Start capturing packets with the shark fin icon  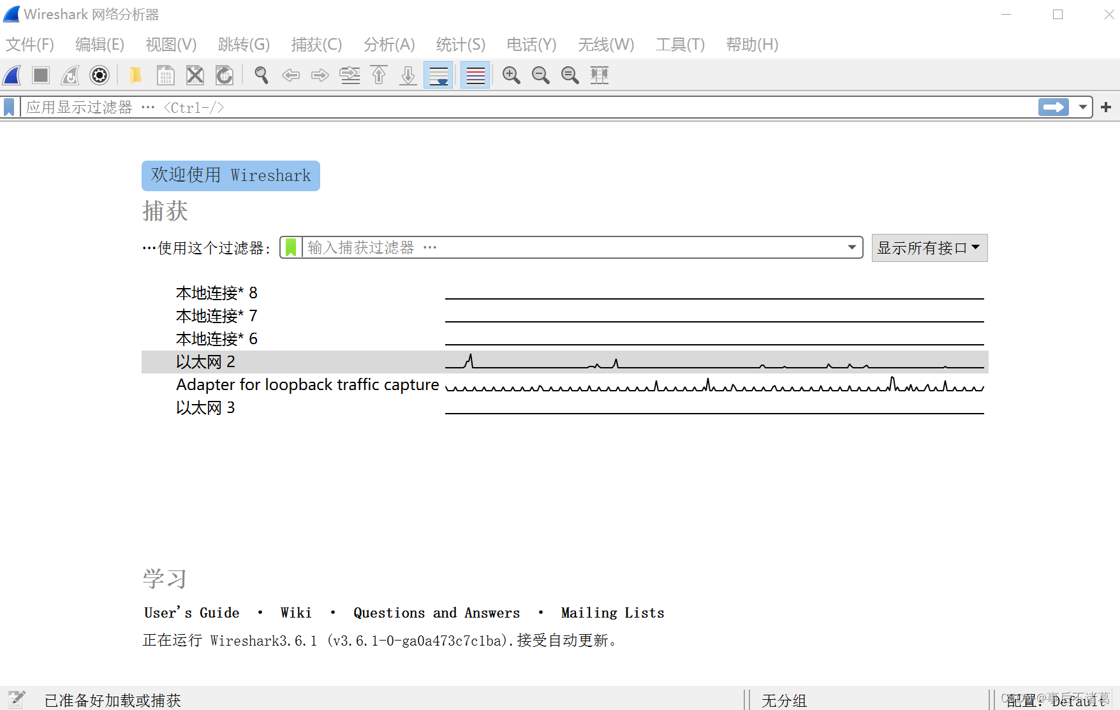click(x=12, y=75)
